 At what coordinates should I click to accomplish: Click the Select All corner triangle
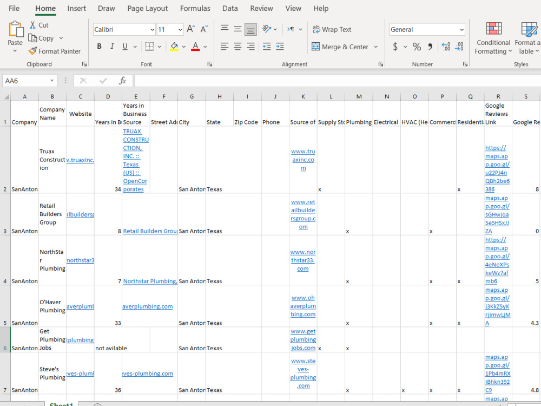[x=6, y=97]
